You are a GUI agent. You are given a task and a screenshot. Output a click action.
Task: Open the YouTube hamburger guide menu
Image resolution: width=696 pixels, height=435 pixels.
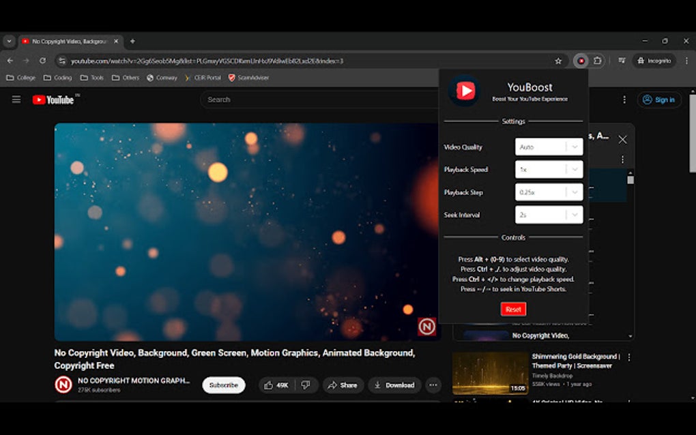pos(16,100)
